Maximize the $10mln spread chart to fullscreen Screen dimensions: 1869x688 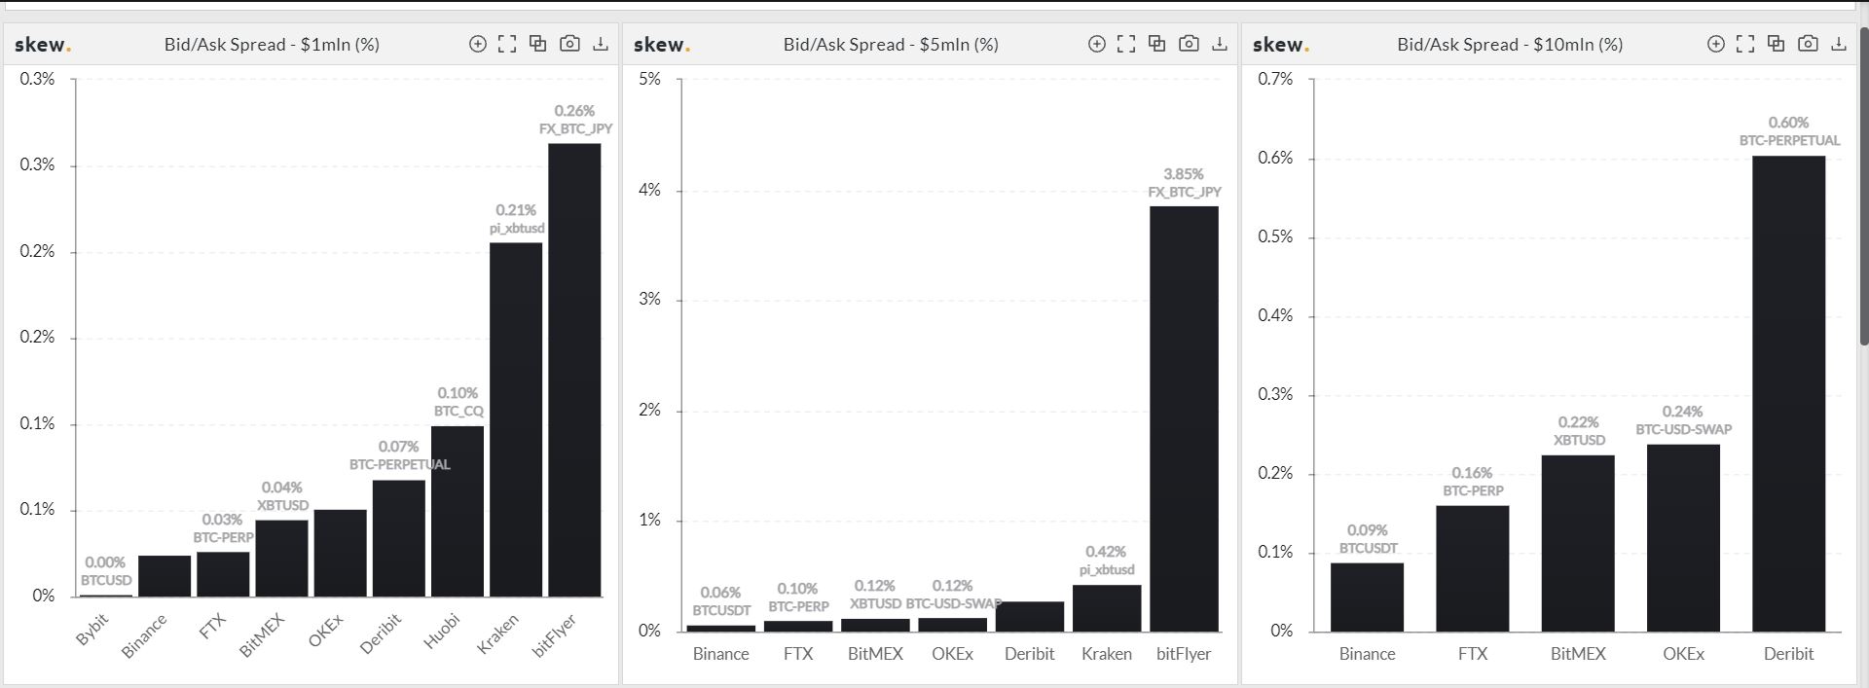tap(1745, 44)
